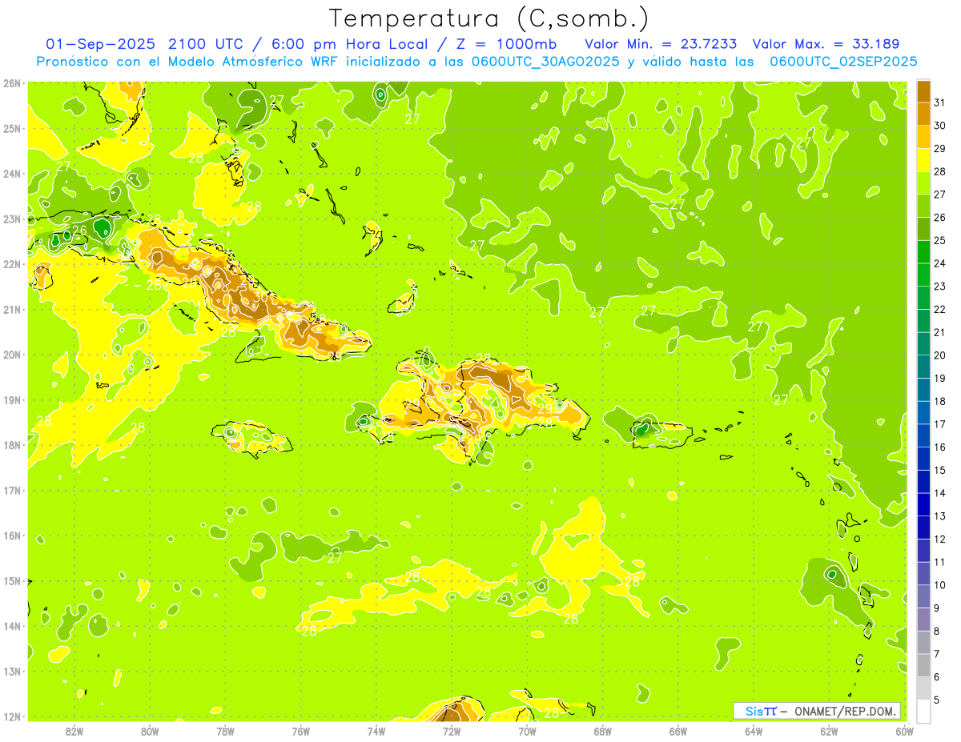Click the legend value "20" on the color bar
Viewport: 961px width, 742px height.
pos(940,355)
